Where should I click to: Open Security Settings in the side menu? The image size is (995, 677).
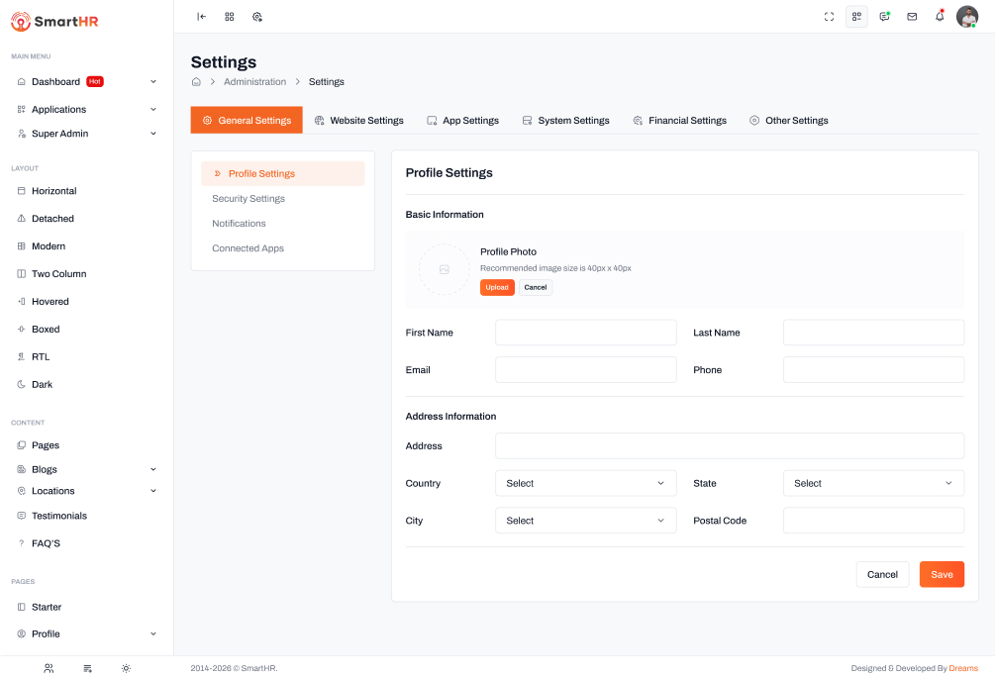(249, 199)
